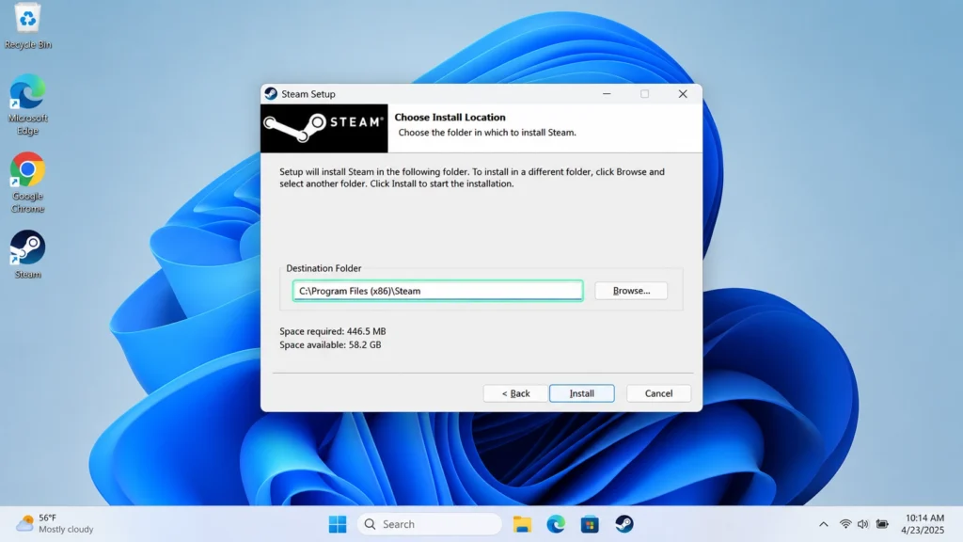Start installation with the Install button
This screenshot has height=542, width=963.
point(581,393)
